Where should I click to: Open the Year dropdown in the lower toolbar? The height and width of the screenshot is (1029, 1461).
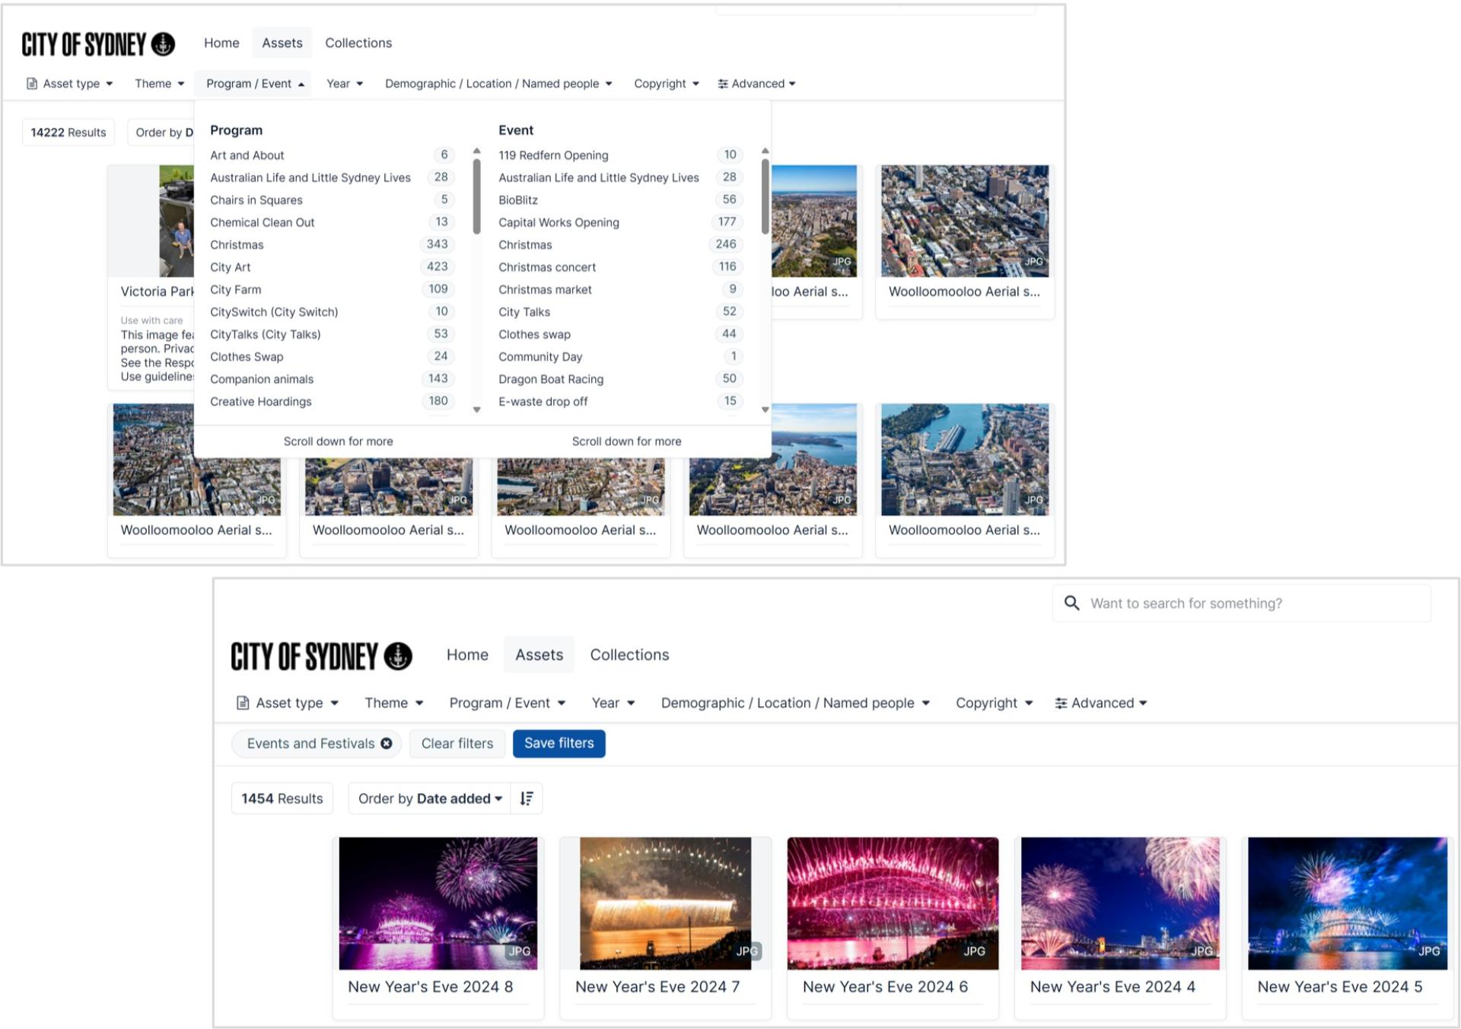(x=613, y=703)
